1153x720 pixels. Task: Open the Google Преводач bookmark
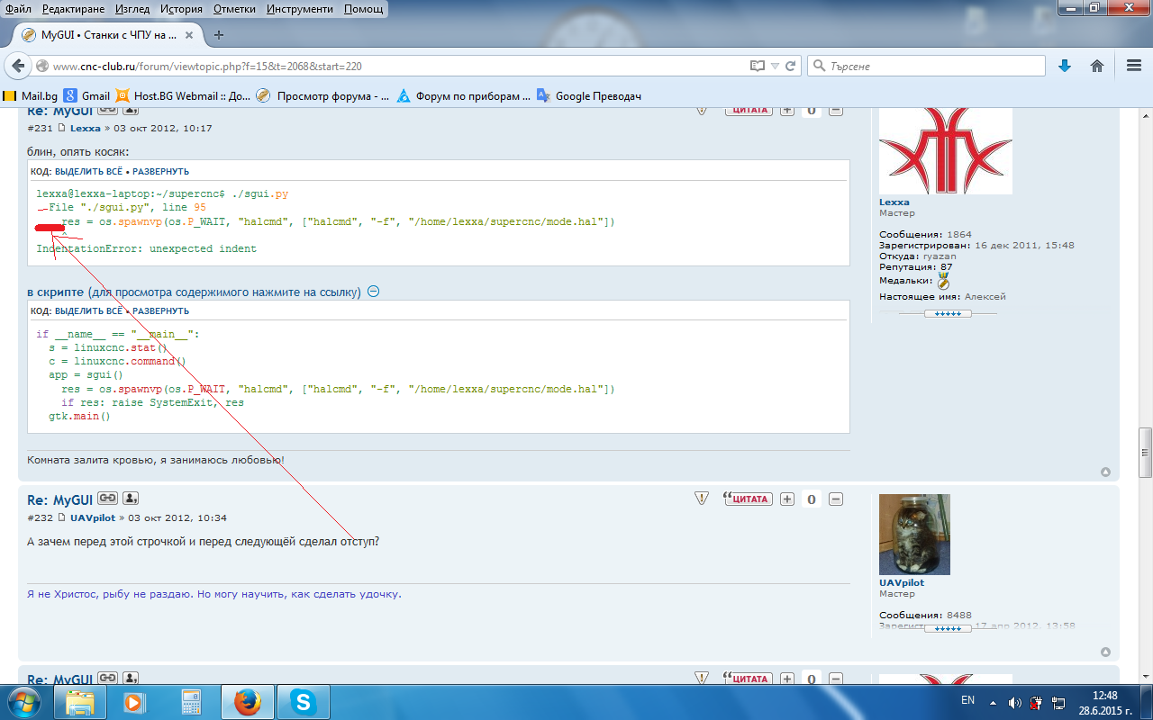click(x=589, y=96)
